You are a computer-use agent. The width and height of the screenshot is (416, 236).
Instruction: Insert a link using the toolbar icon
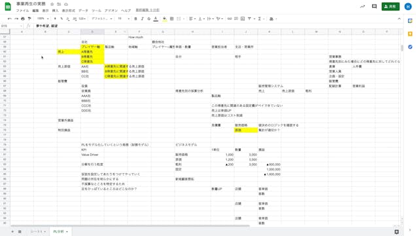230,18
